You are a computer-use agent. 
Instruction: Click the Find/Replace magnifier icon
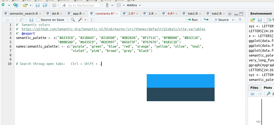73,20
